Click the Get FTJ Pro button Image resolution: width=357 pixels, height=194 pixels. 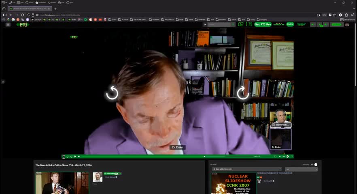263,25
